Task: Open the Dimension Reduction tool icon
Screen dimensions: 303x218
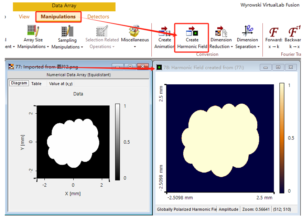Action: coord(221,31)
